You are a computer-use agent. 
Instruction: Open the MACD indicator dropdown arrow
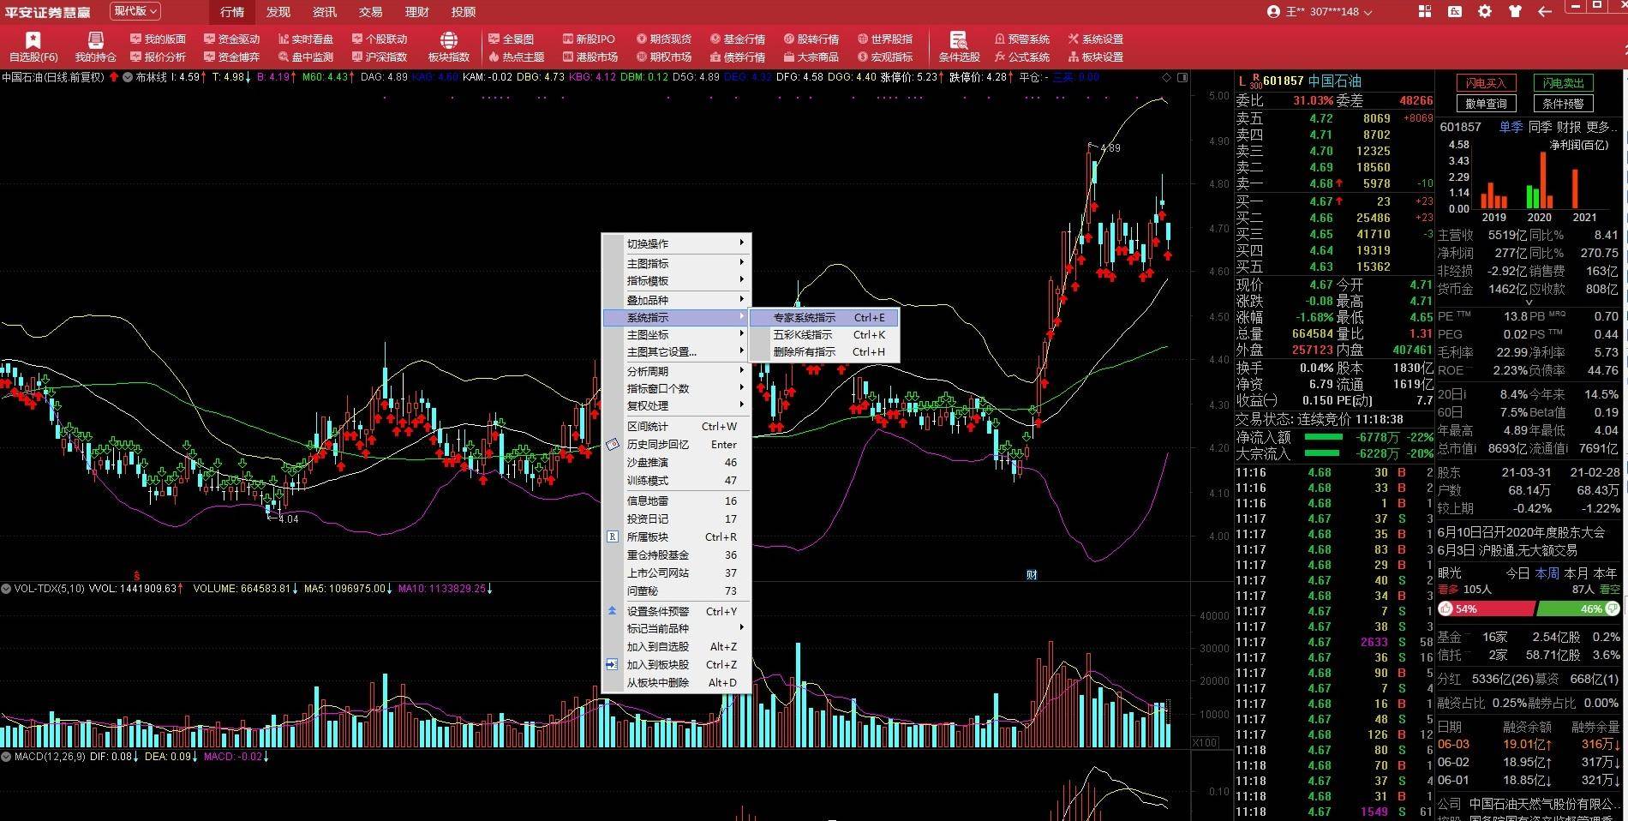(6, 757)
